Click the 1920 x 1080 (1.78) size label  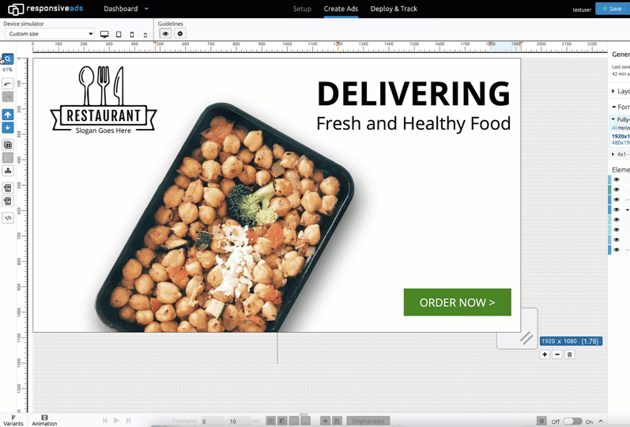coord(571,341)
